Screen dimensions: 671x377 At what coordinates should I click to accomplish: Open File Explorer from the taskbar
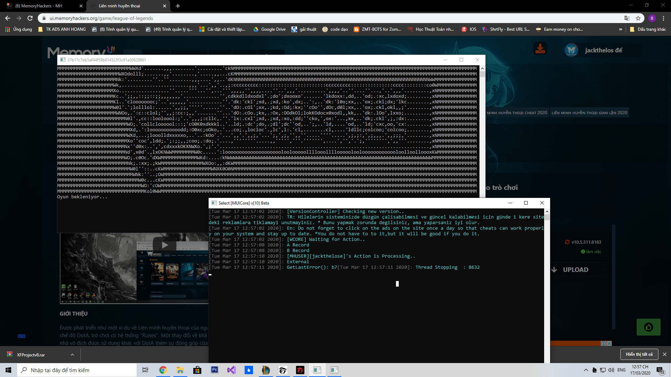180,370
